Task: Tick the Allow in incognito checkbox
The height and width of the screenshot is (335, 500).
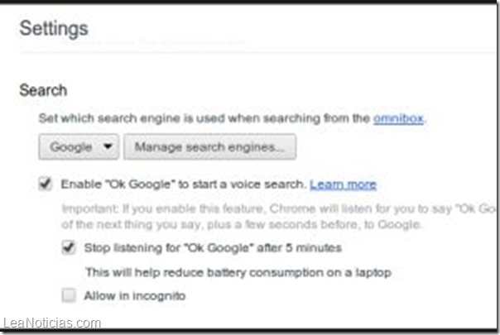Action: click(69, 295)
